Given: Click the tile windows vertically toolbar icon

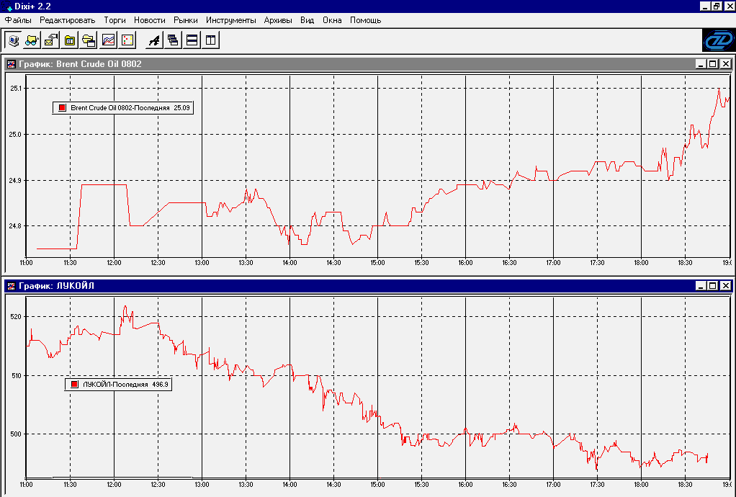Looking at the screenshot, I should pyautogui.click(x=211, y=40).
